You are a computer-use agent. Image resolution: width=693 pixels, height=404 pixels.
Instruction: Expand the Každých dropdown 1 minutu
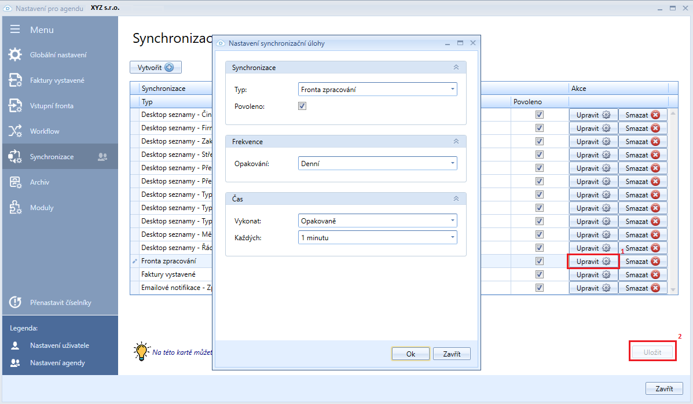pos(378,237)
